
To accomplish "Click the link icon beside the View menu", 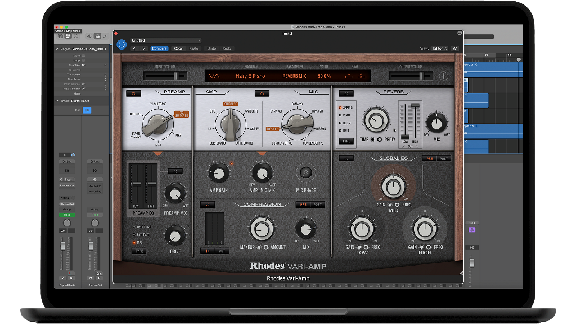I will (454, 48).
